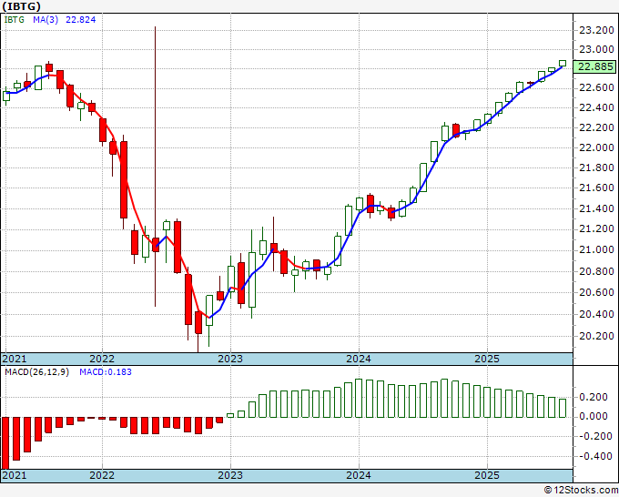Click the latest green candlestick near 22.885

pos(563,63)
